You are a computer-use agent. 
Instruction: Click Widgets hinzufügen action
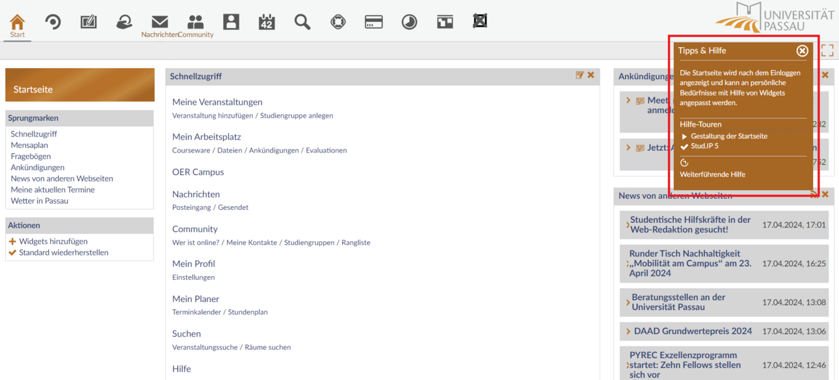pos(53,241)
